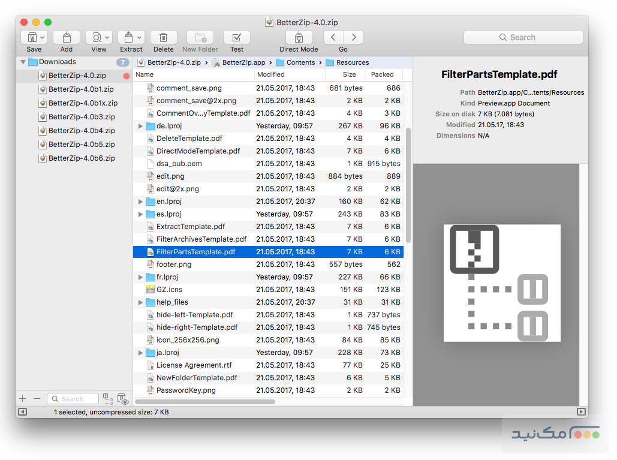Click the Test archive icon

(x=236, y=37)
